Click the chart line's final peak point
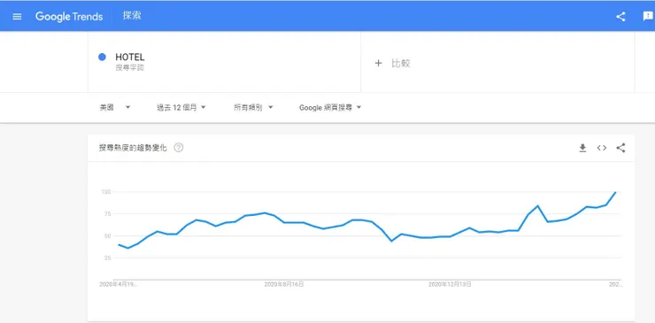The width and height of the screenshot is (655, 323). tap(615, 192)
